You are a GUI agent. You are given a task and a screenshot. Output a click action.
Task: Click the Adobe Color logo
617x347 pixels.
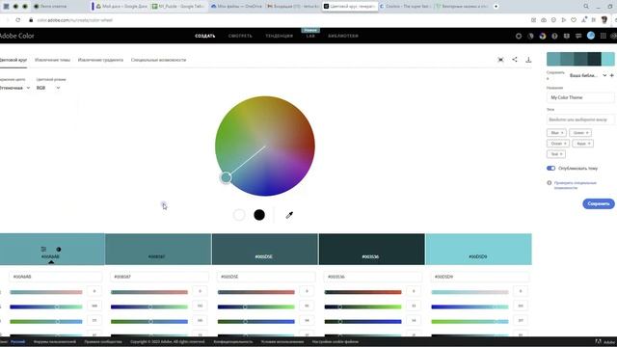pos(17,36)
